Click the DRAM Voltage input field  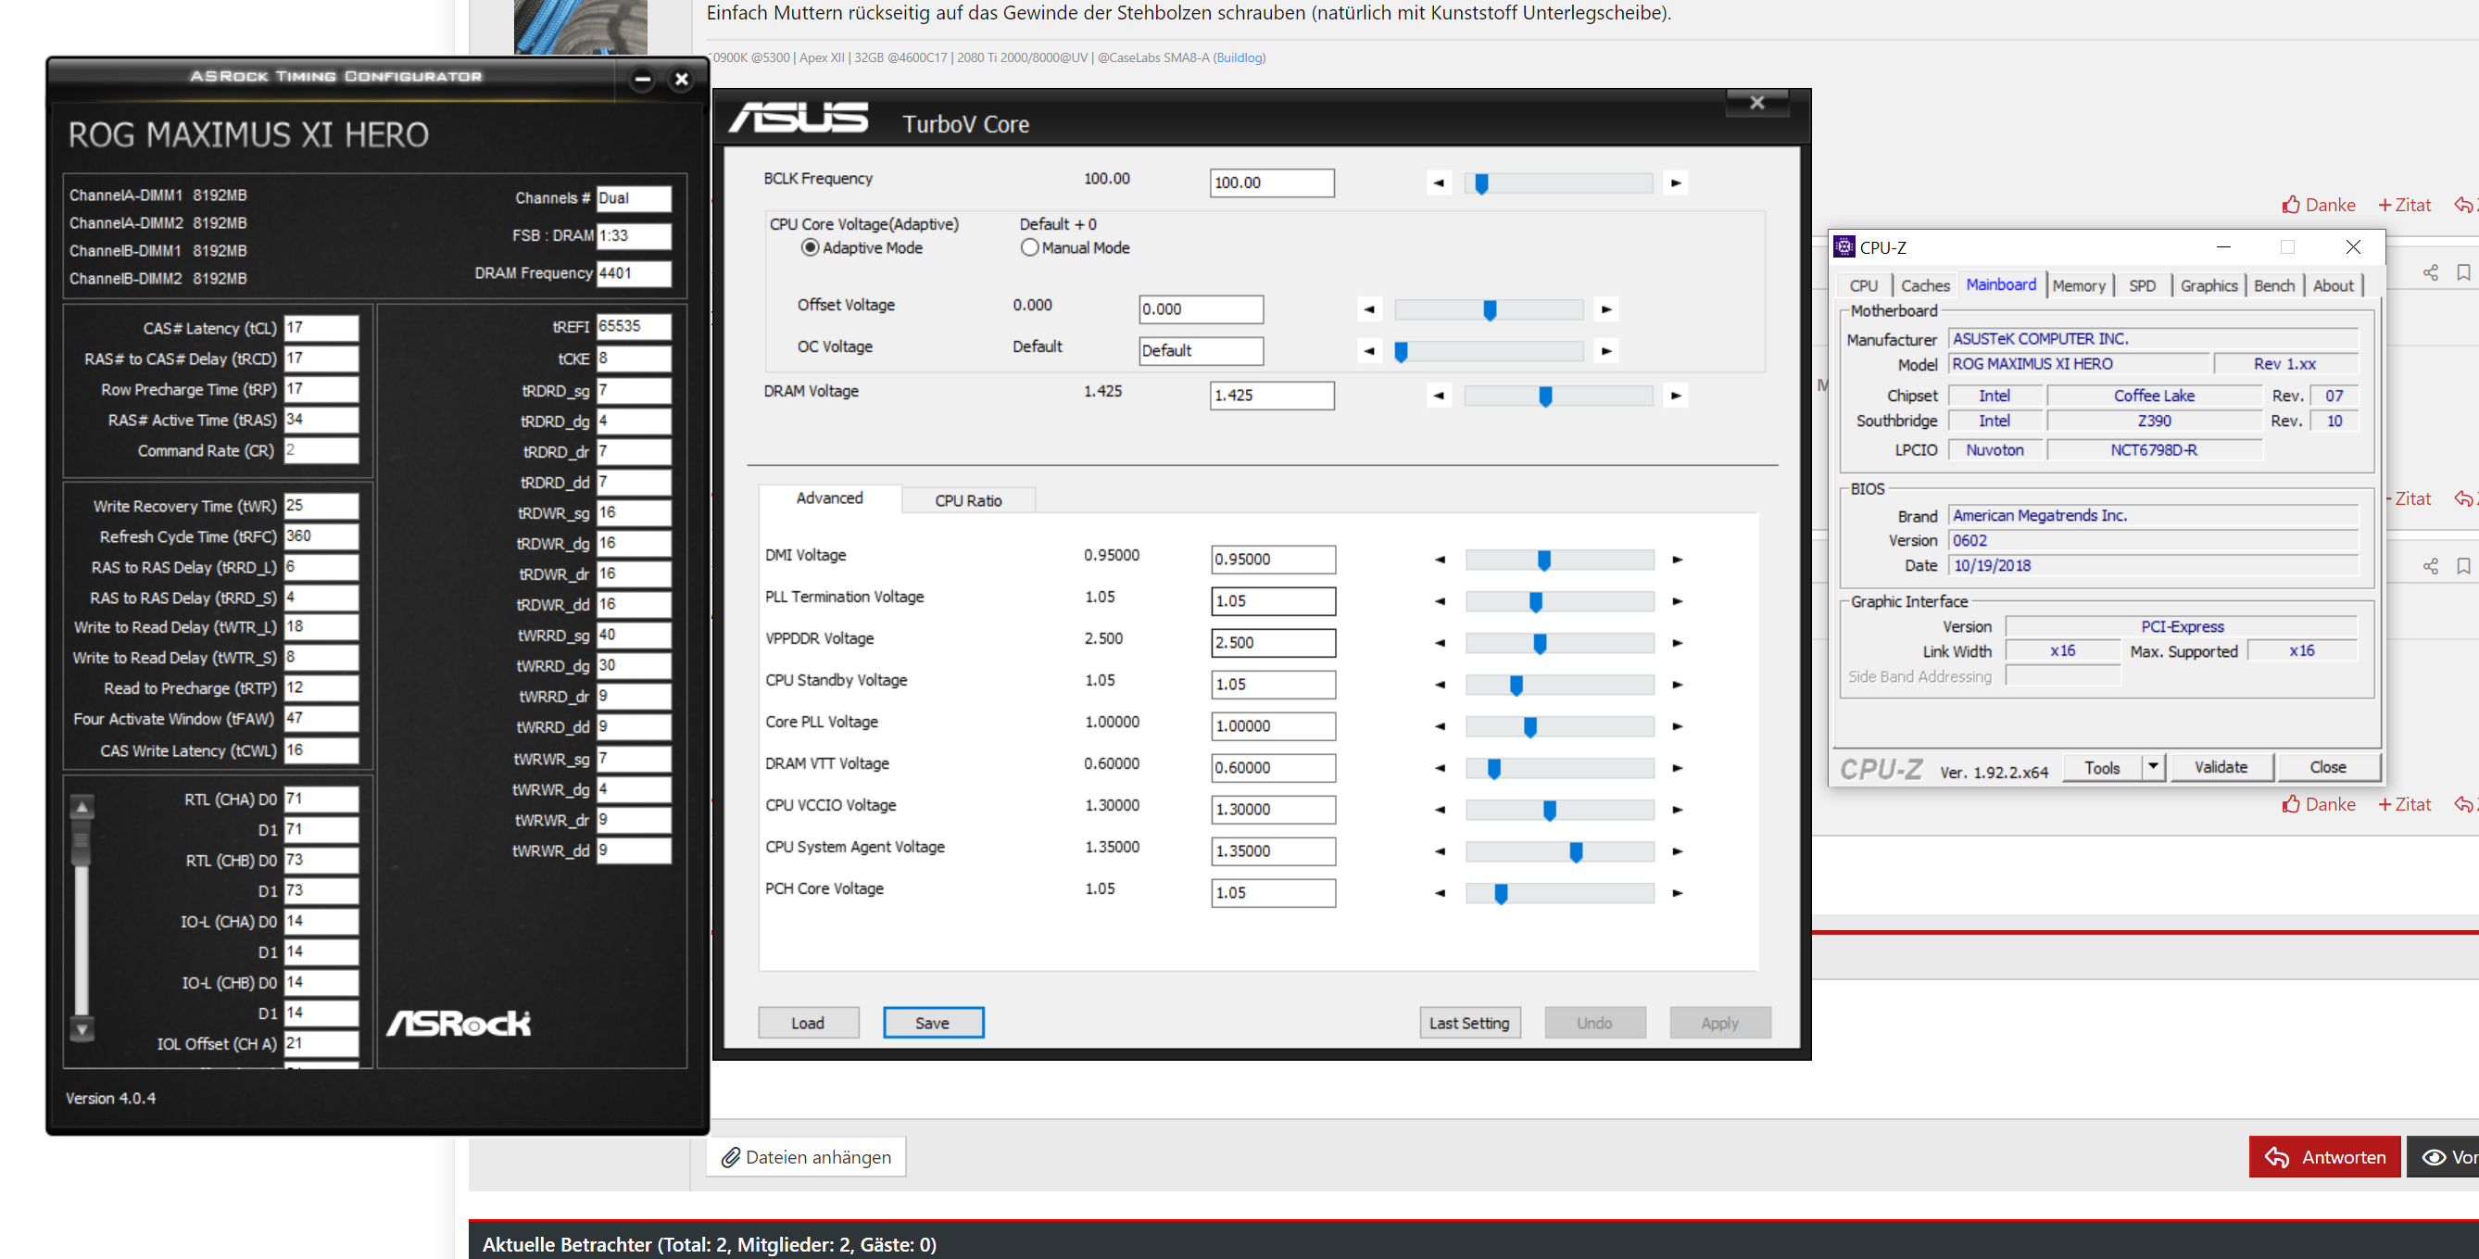pos(1271,396)
